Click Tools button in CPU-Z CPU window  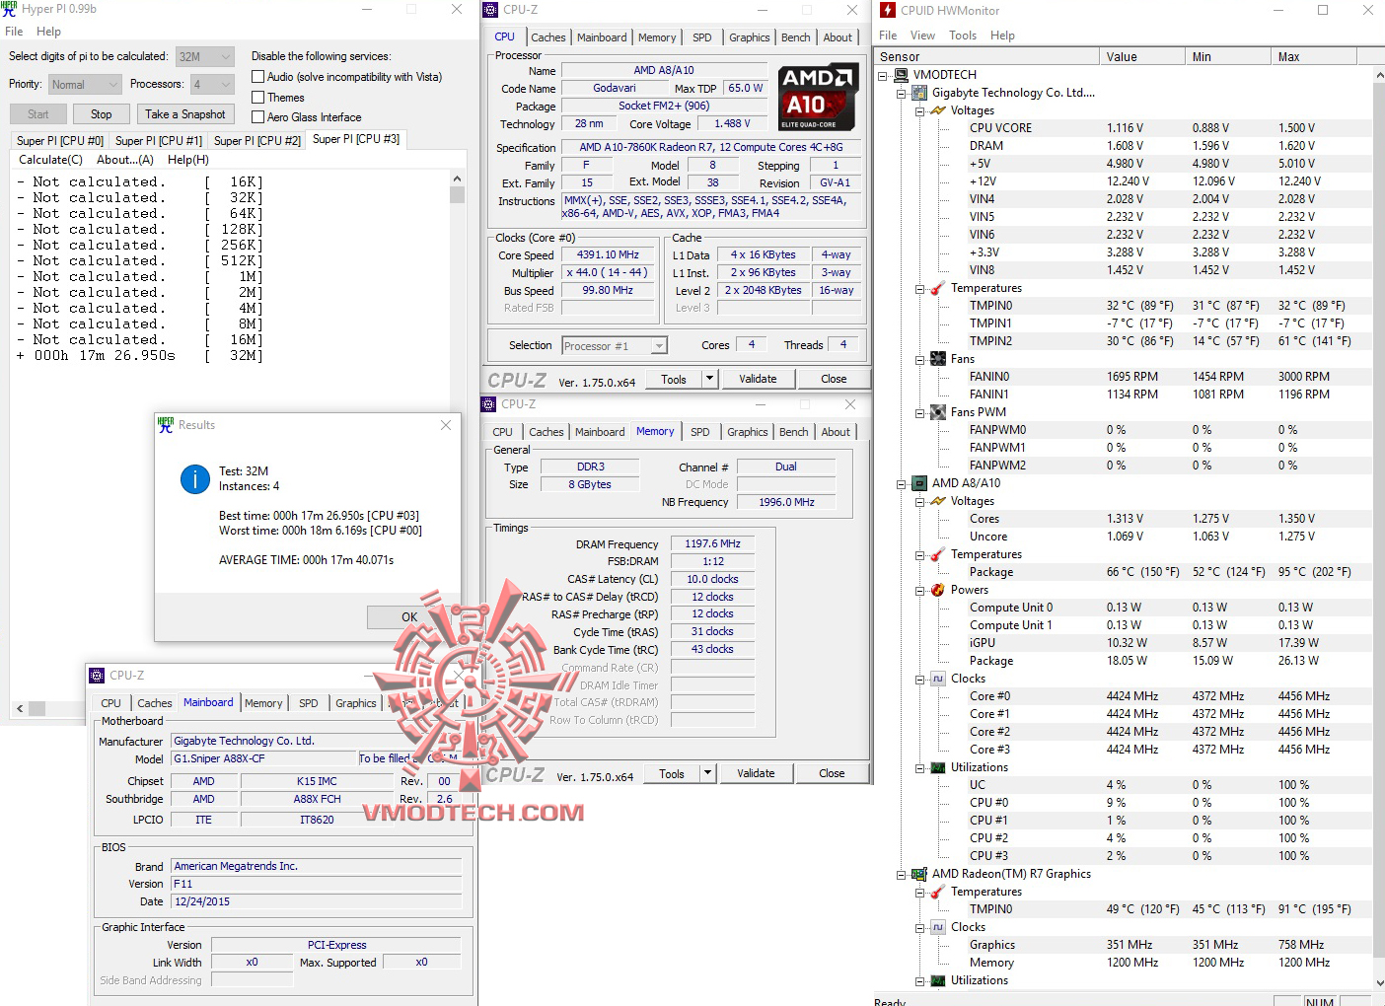click(674, 379)
